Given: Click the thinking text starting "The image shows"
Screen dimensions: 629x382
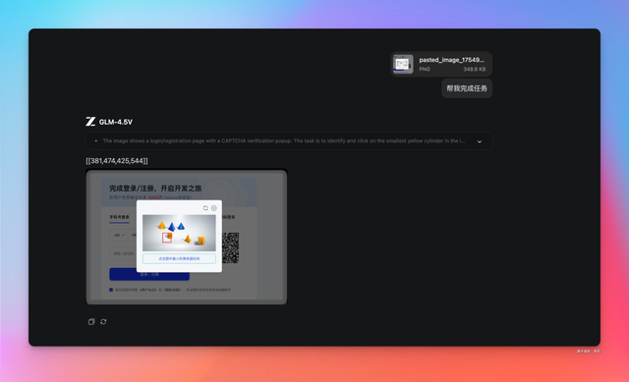Looking at the screenshot, I should tap(284, 140).
